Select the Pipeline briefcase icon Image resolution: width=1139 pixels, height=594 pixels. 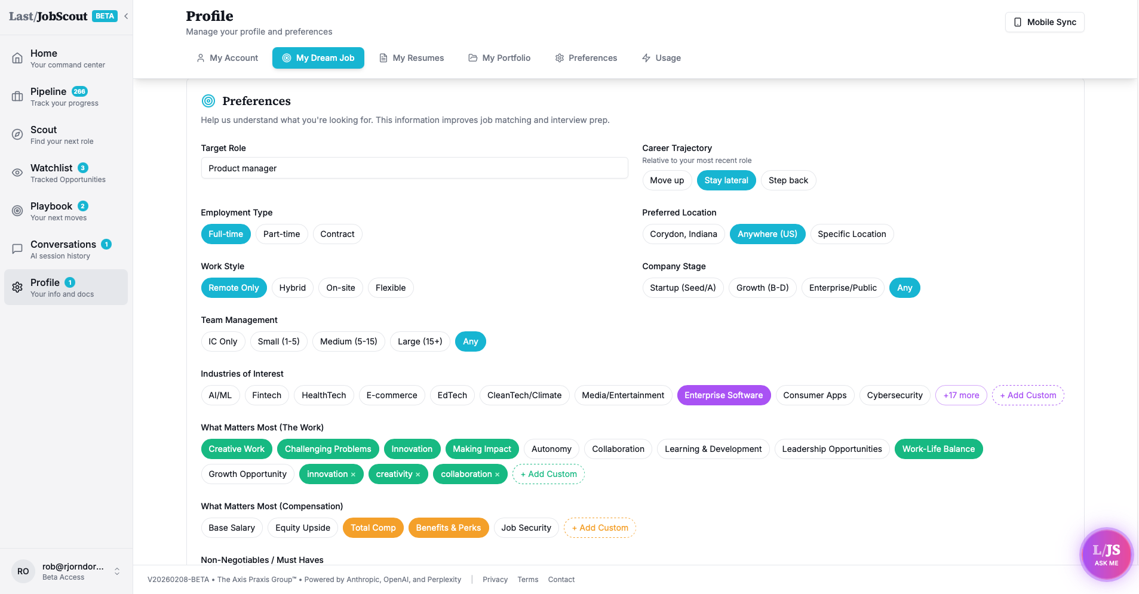(x=17, y=96)
